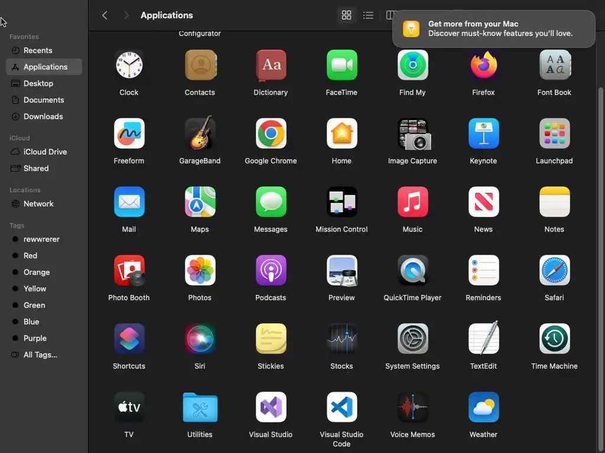
Task: Open Desktop in the sidebar
Action: pos(44,83)
